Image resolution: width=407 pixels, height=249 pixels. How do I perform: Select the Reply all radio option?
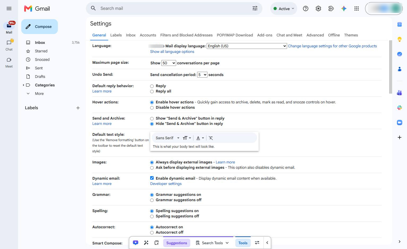point(152,91)
